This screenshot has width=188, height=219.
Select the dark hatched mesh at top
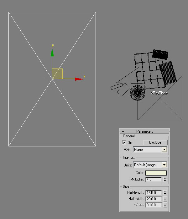click(160, 54)
